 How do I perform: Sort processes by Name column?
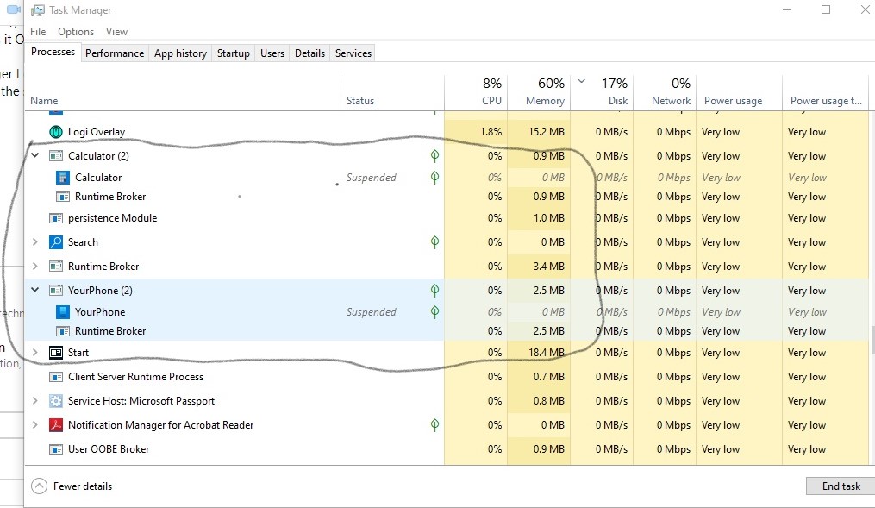(183, 92)
